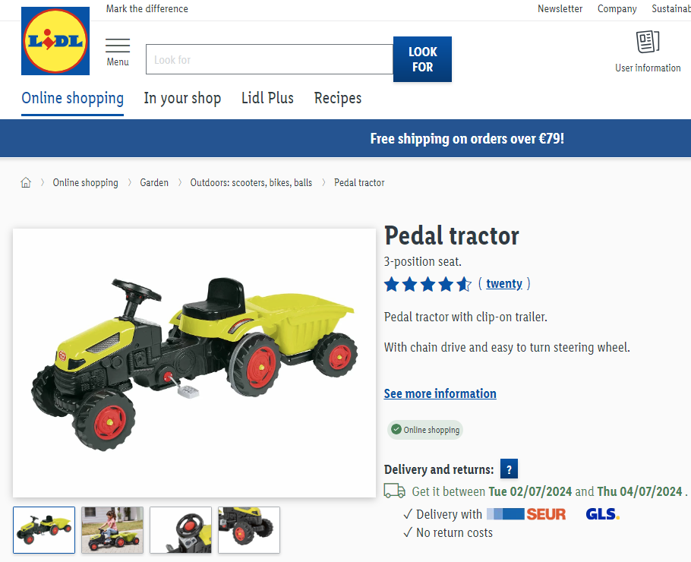Screen dimensions: 691x562
Task: Open the Newsletter link in top bar
Action: coord(560,9)
